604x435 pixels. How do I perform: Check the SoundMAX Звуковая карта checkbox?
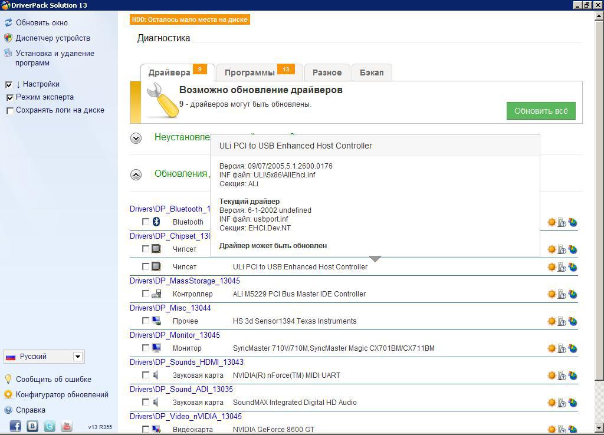pyautogui.click(x=146, y=402)
